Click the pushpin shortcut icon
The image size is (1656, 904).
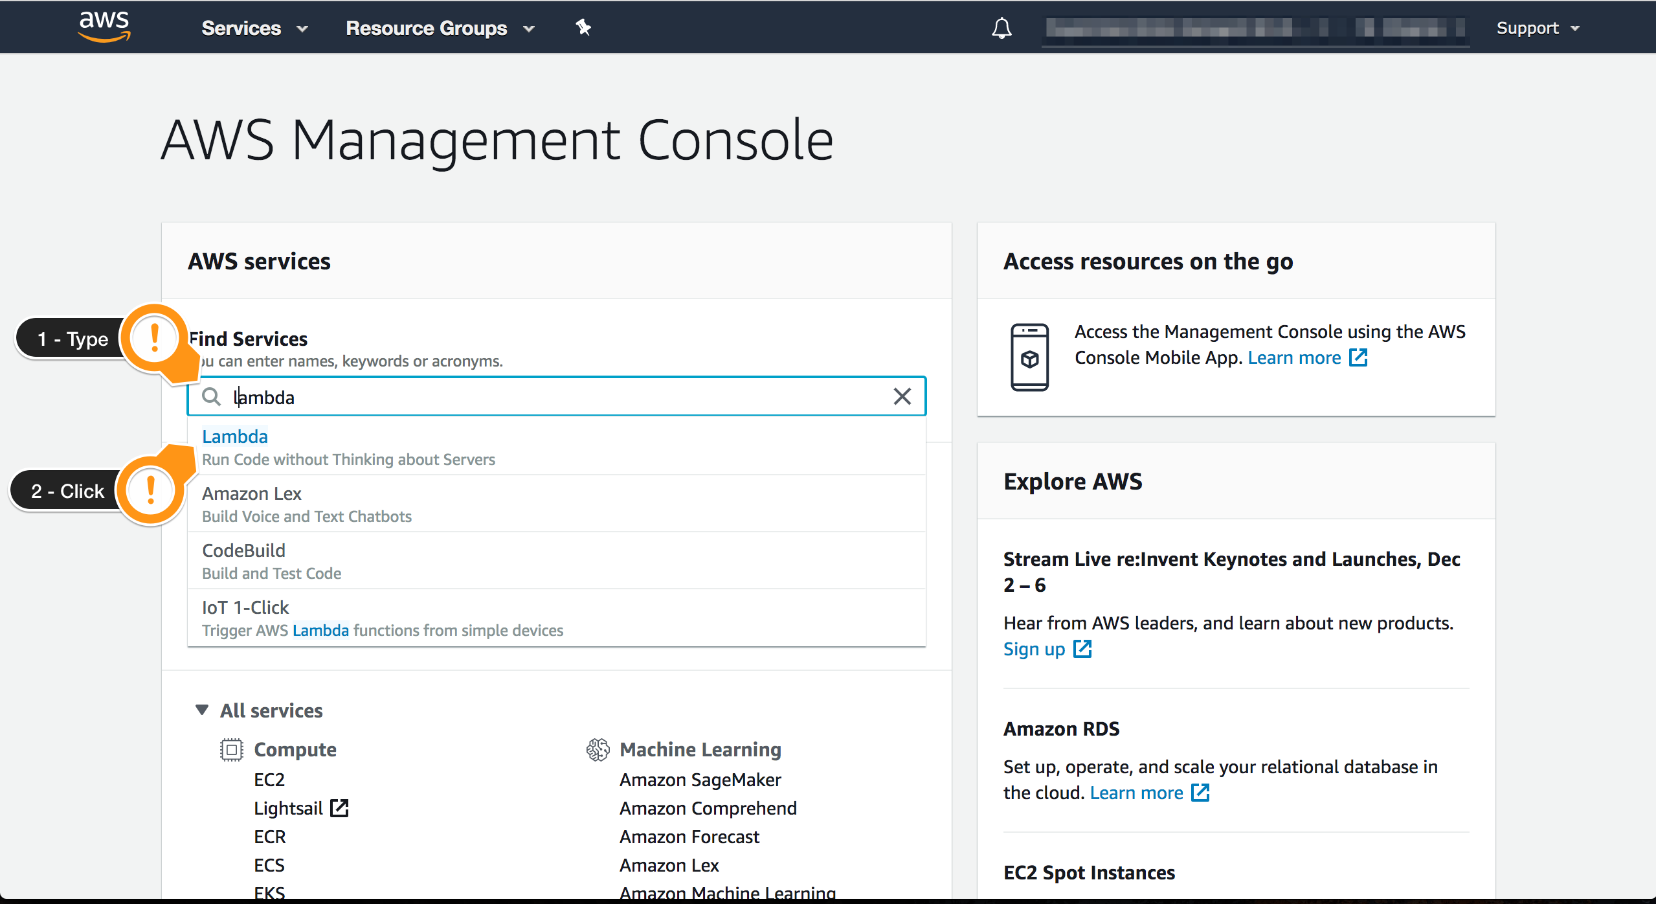[583, 27]
